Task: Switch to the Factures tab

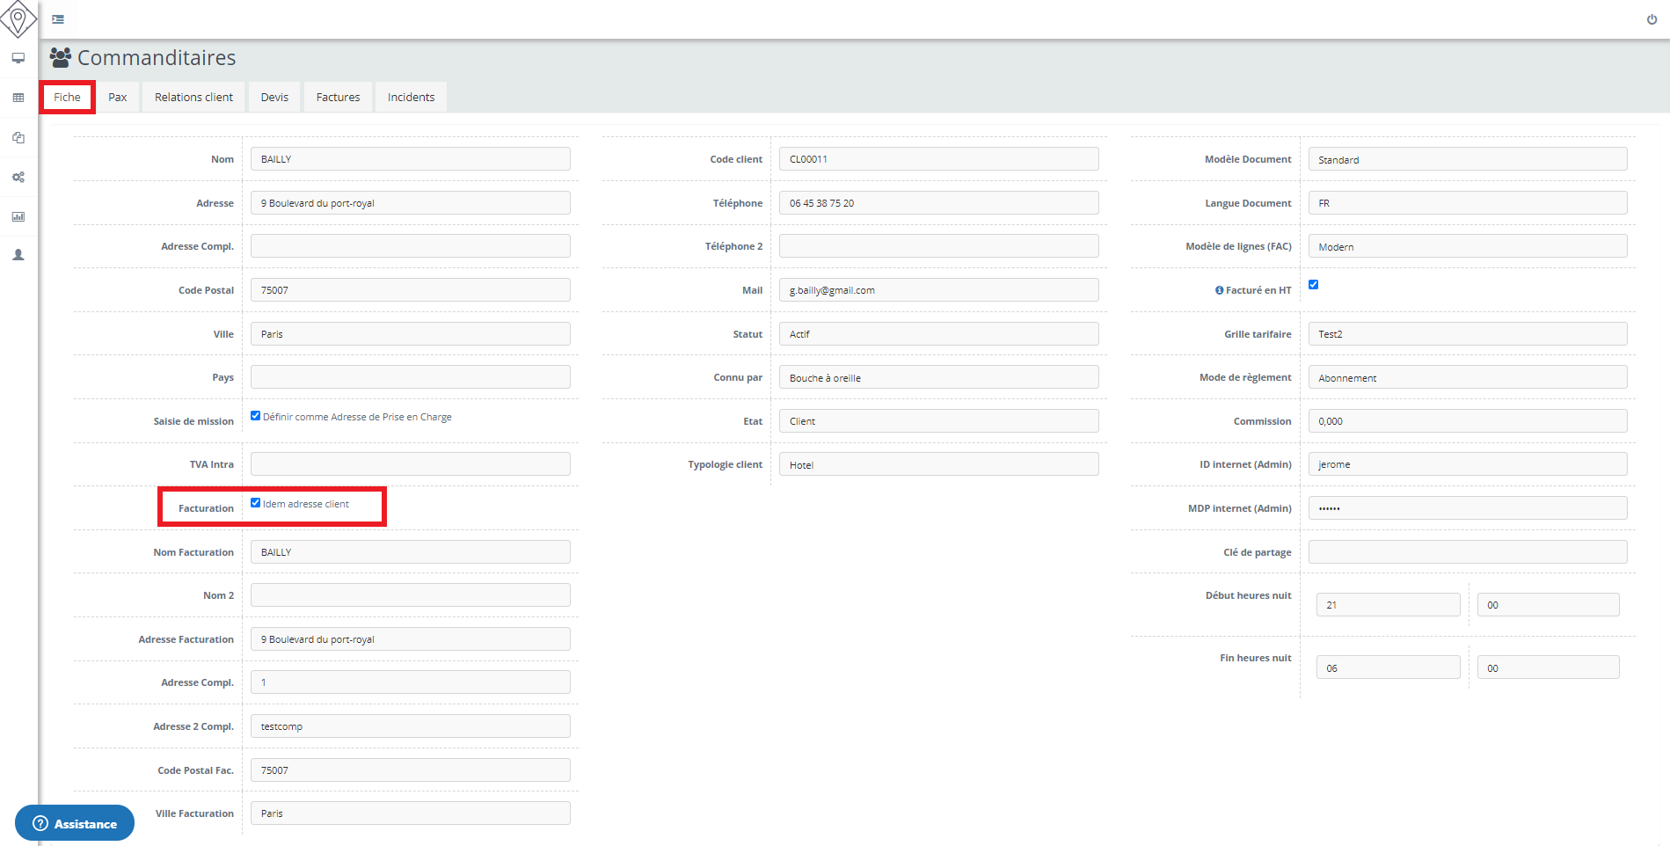Action: [338, 97]
